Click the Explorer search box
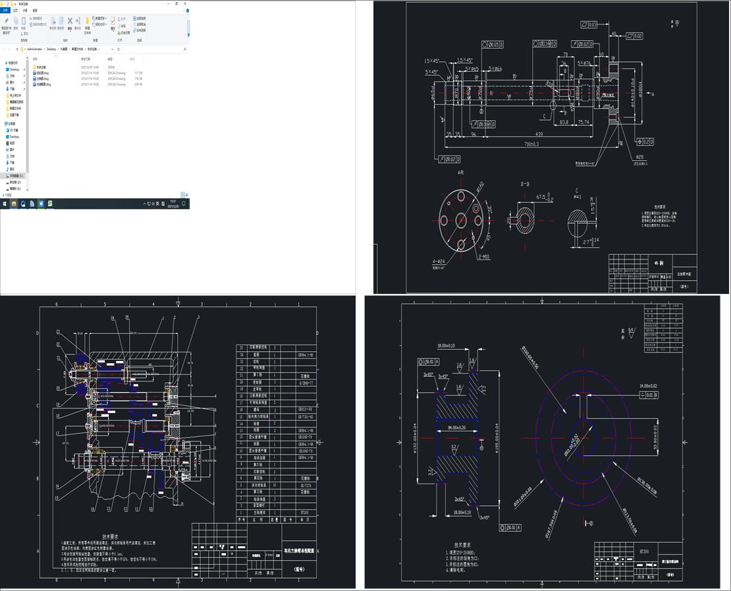 coord(155,49)
